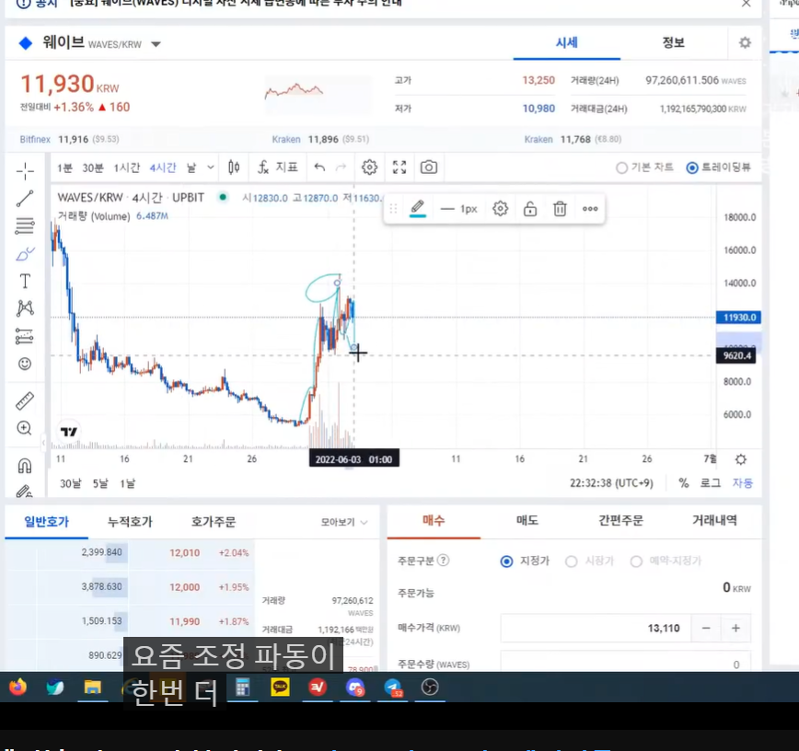Image resolution: width=799 pixels, height=751 pixels.
Task: Redo the chart action
Action: point(341,168)
